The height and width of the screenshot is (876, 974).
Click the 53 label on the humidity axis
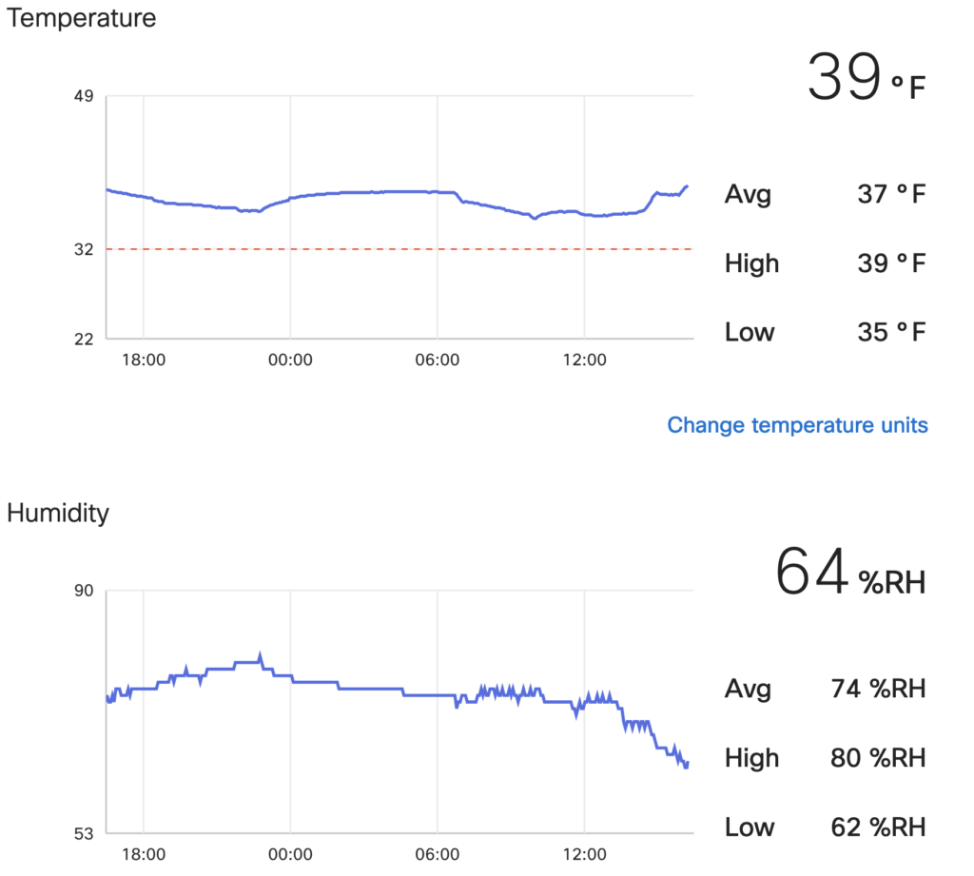[81, 833]
